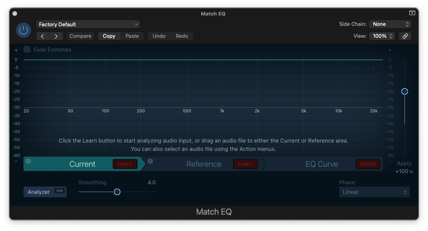Open the Reference section action menu gear
The width and height of the screenshot is (428, 231).
(150, 161)
